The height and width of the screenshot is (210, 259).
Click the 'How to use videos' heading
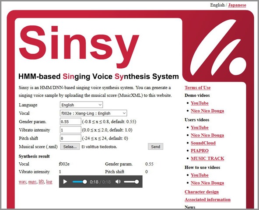(202, 168)
